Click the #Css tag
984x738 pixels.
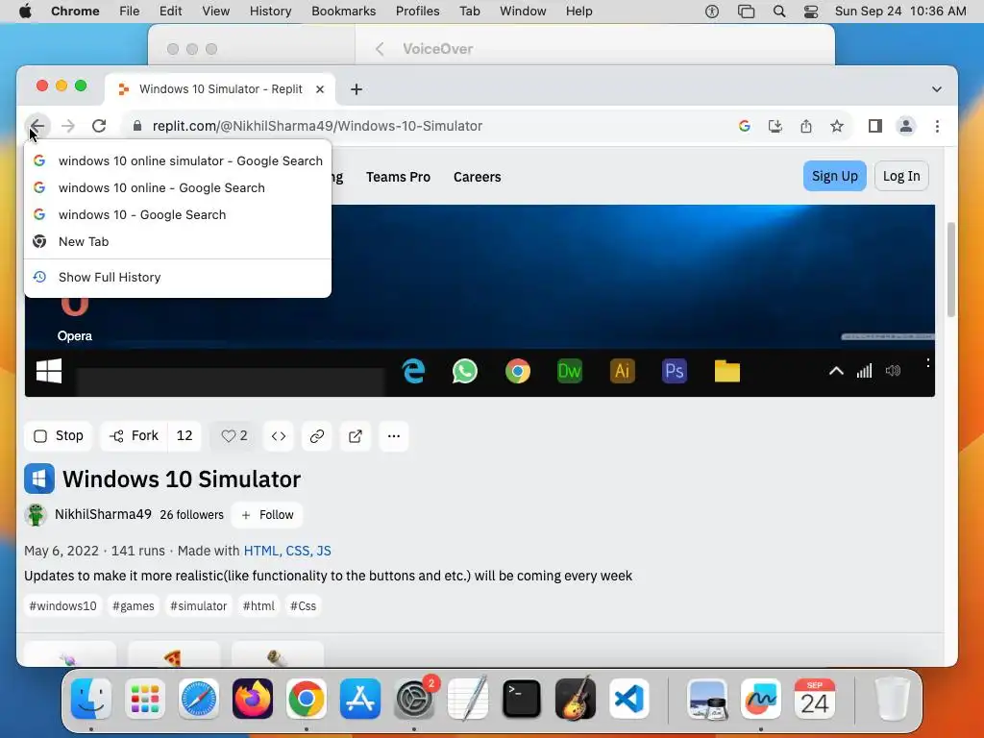click(x=303, y=606)
